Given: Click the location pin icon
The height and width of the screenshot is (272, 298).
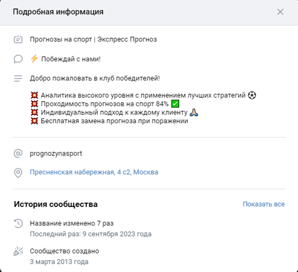Looking at the screenshot, I should pos(17,172).
